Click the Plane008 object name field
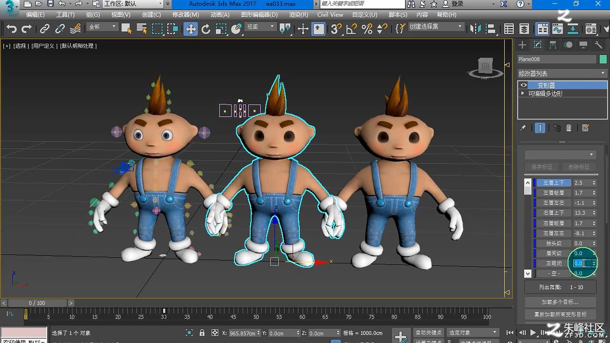610x343 pixels. tap(557, 59)
